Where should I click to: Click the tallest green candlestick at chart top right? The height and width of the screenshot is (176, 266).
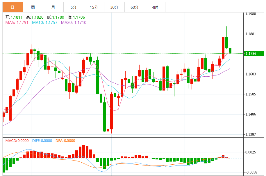point(226,42)
